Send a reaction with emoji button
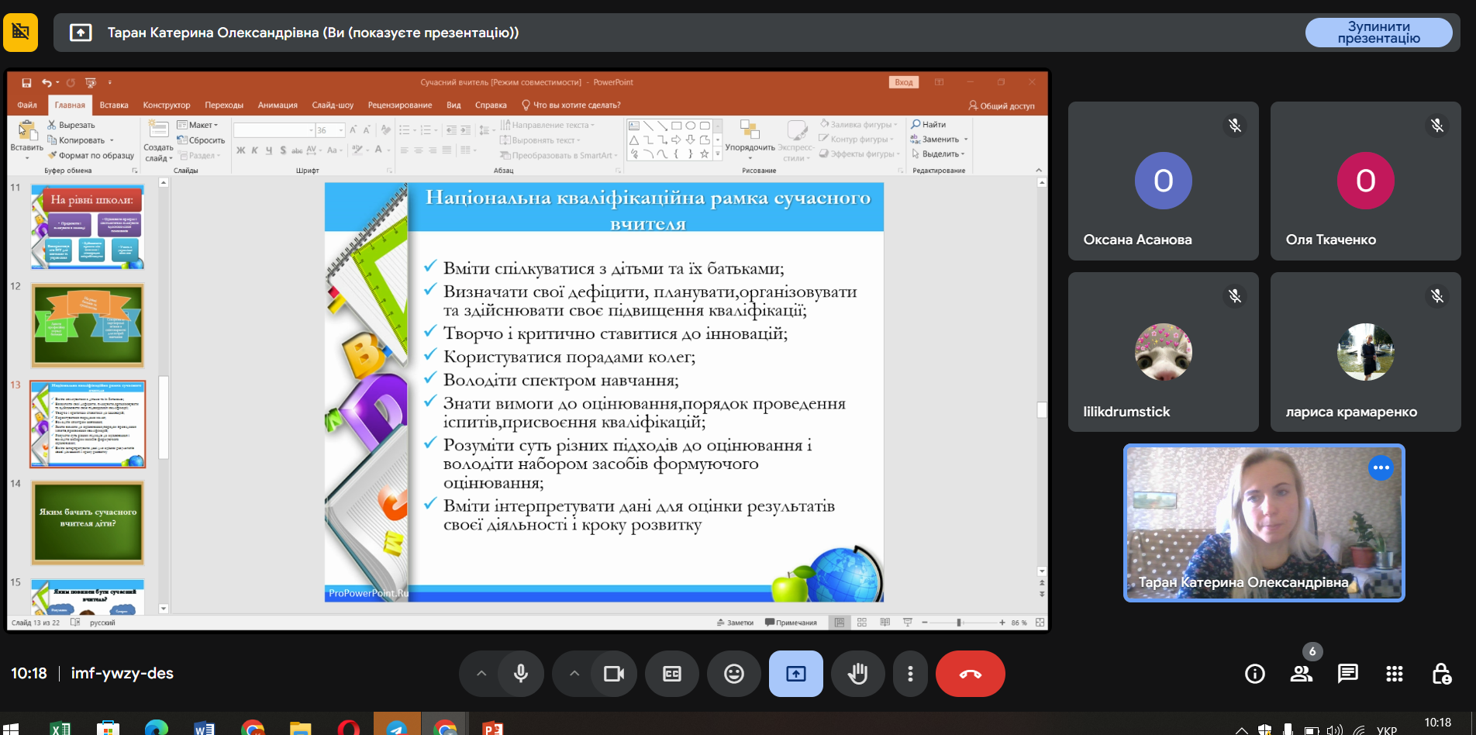 tap(733, 674)
